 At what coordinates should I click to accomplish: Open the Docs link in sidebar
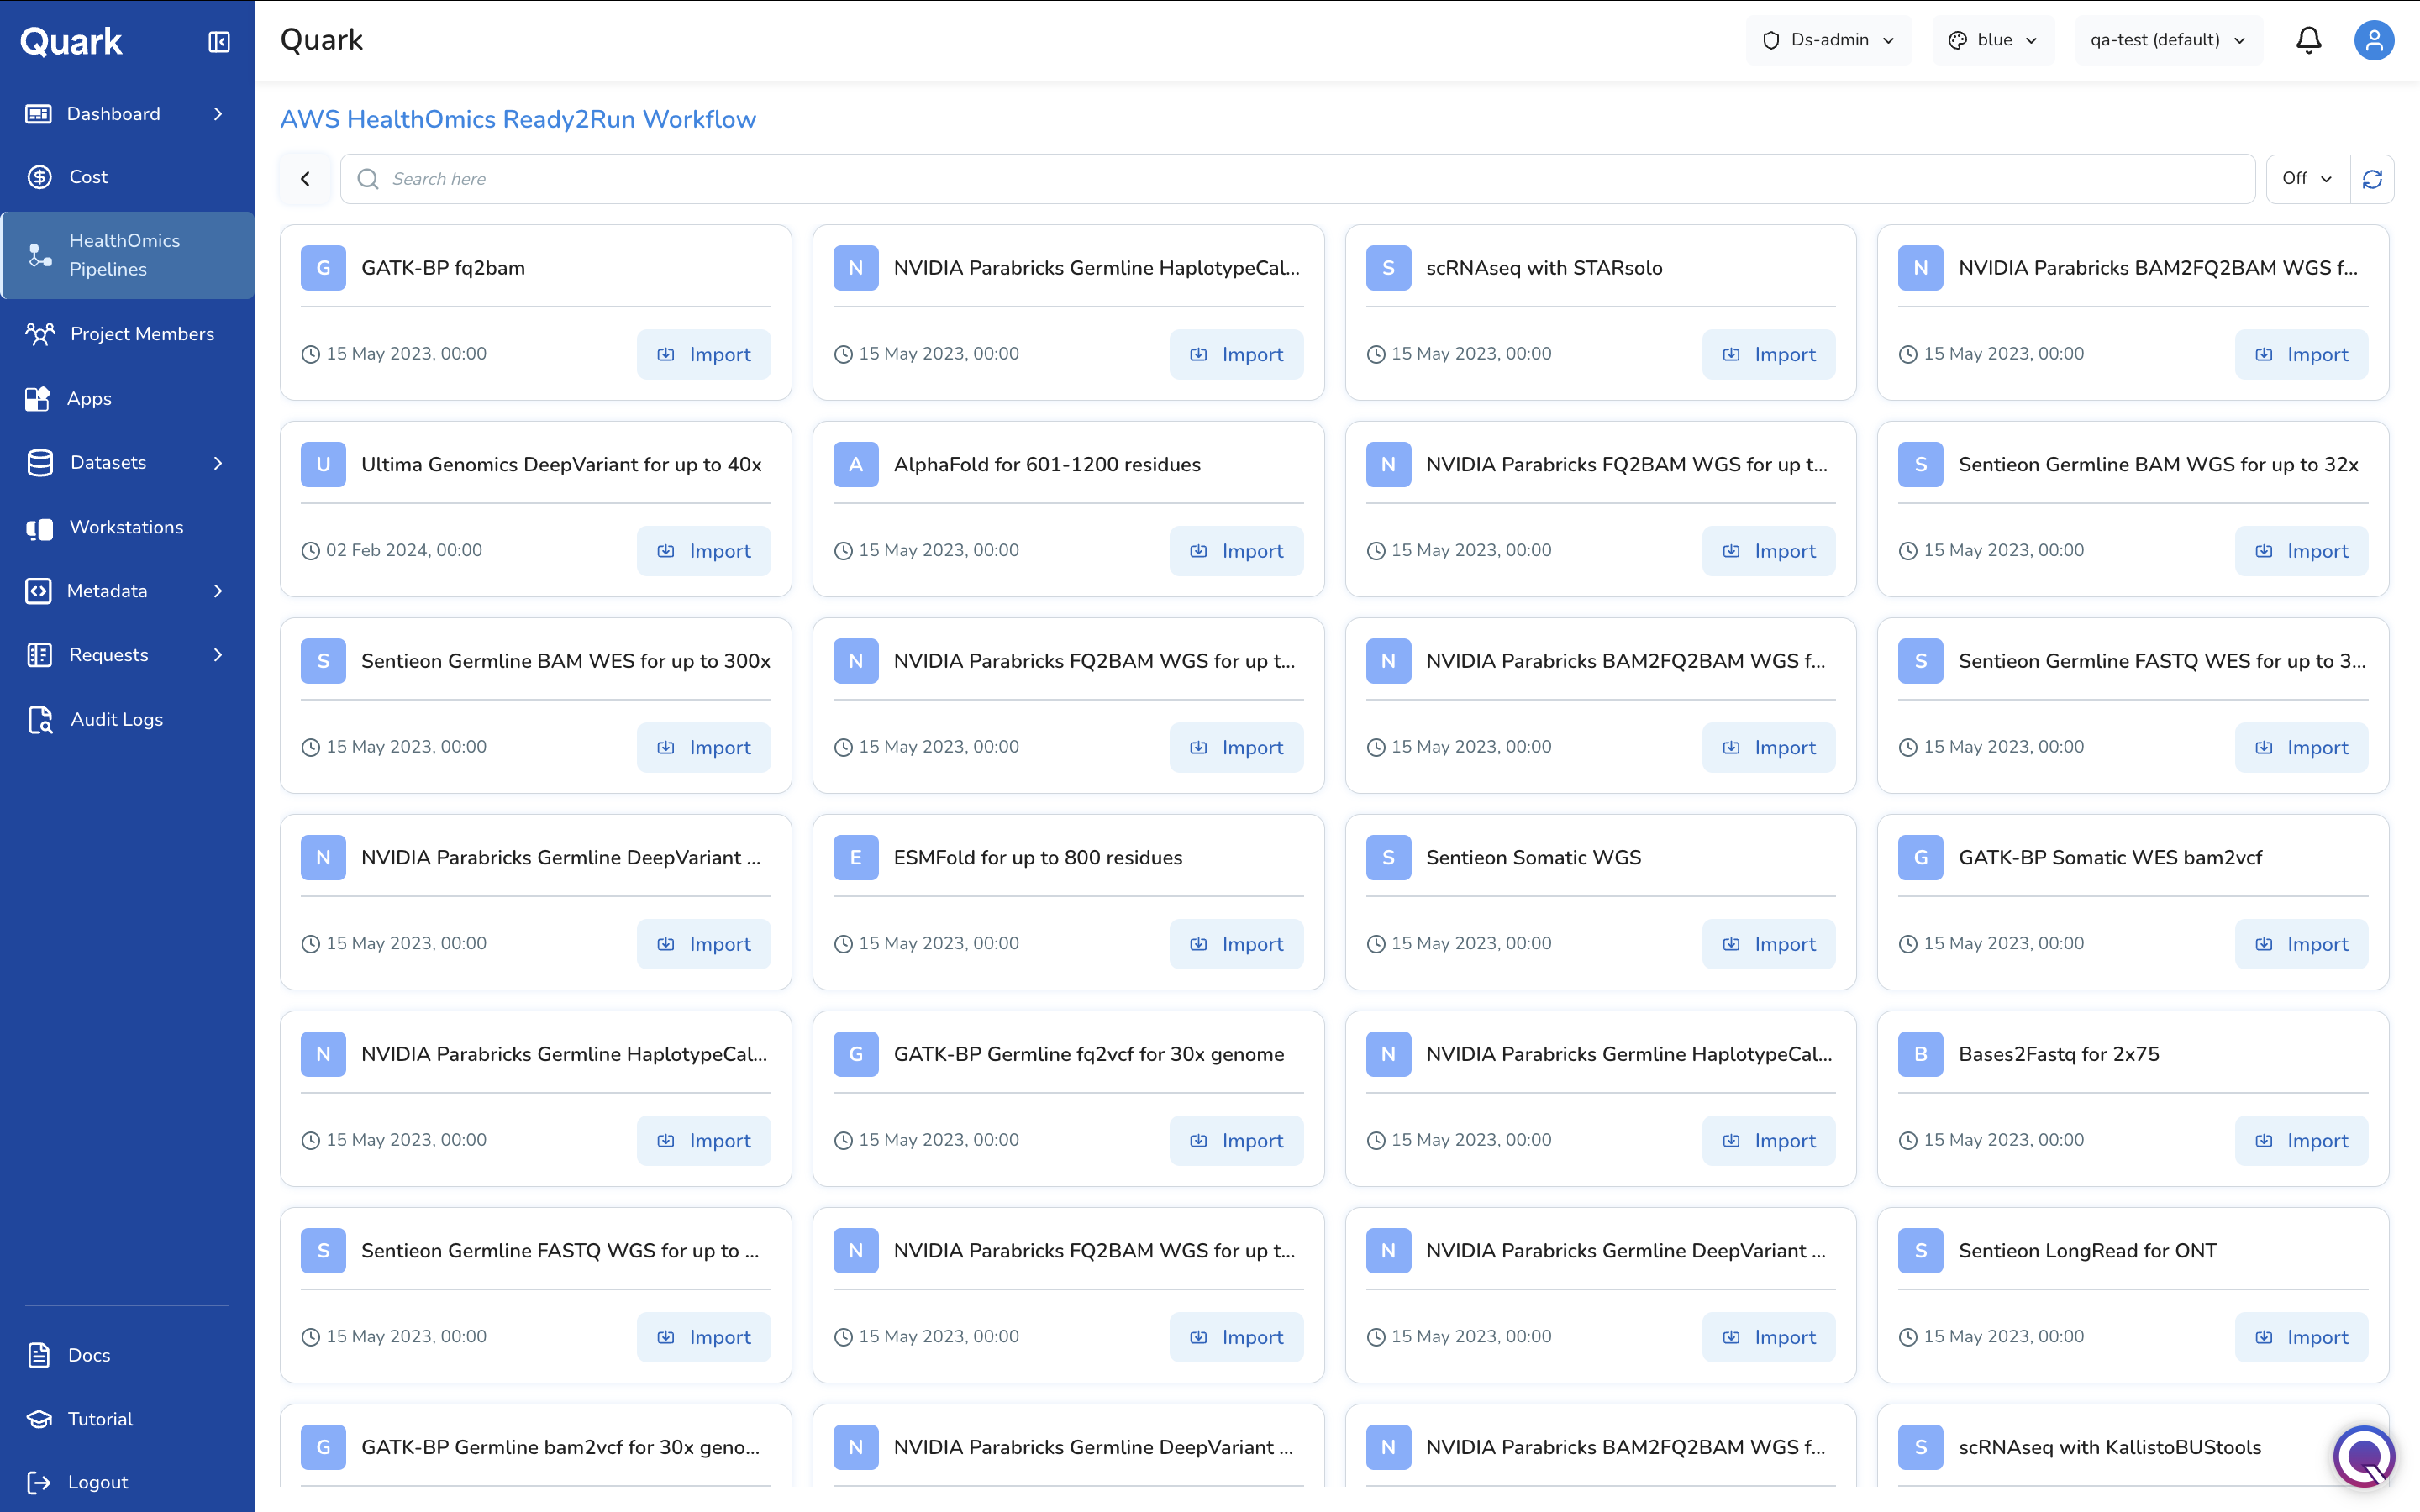89,1355
